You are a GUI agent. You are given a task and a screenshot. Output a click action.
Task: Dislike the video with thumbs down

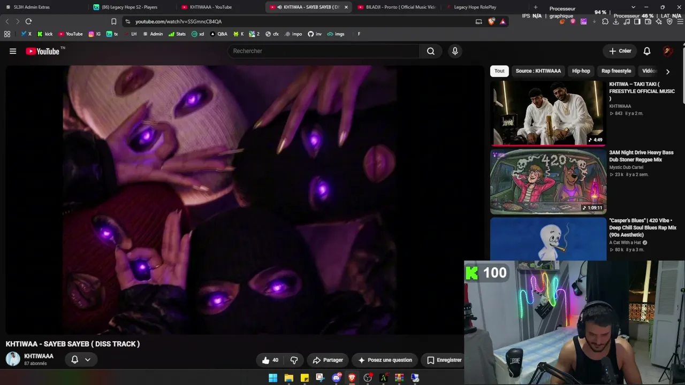(294, 360)
